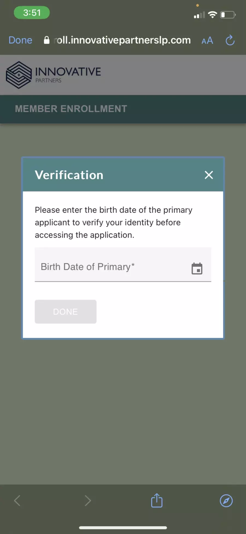Select the innovativepartnerslp.com URL text
Viewport: 246px width, 534px height.
point(122,40)
